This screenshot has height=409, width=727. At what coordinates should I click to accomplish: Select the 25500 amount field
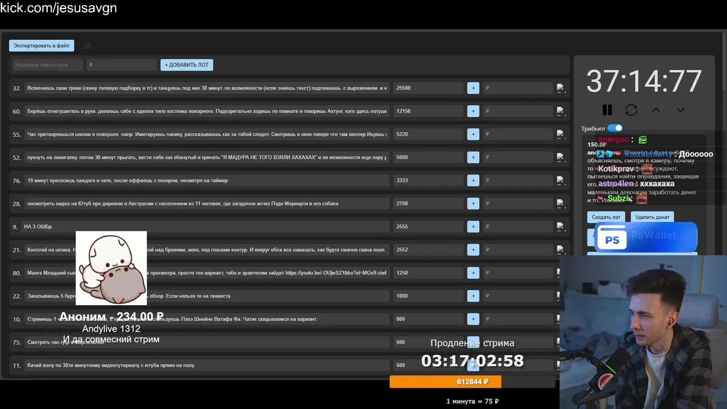point(428,88)
